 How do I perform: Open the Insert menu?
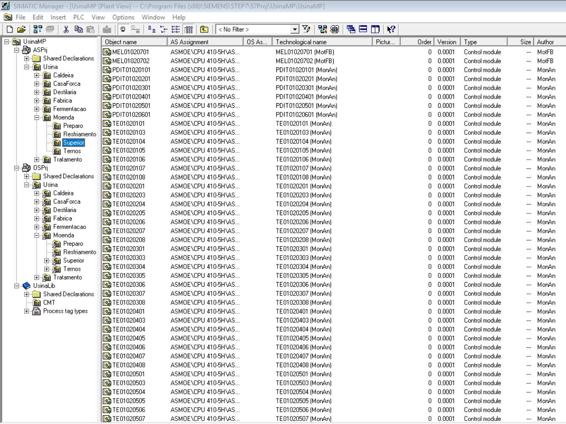click(58, 17)
